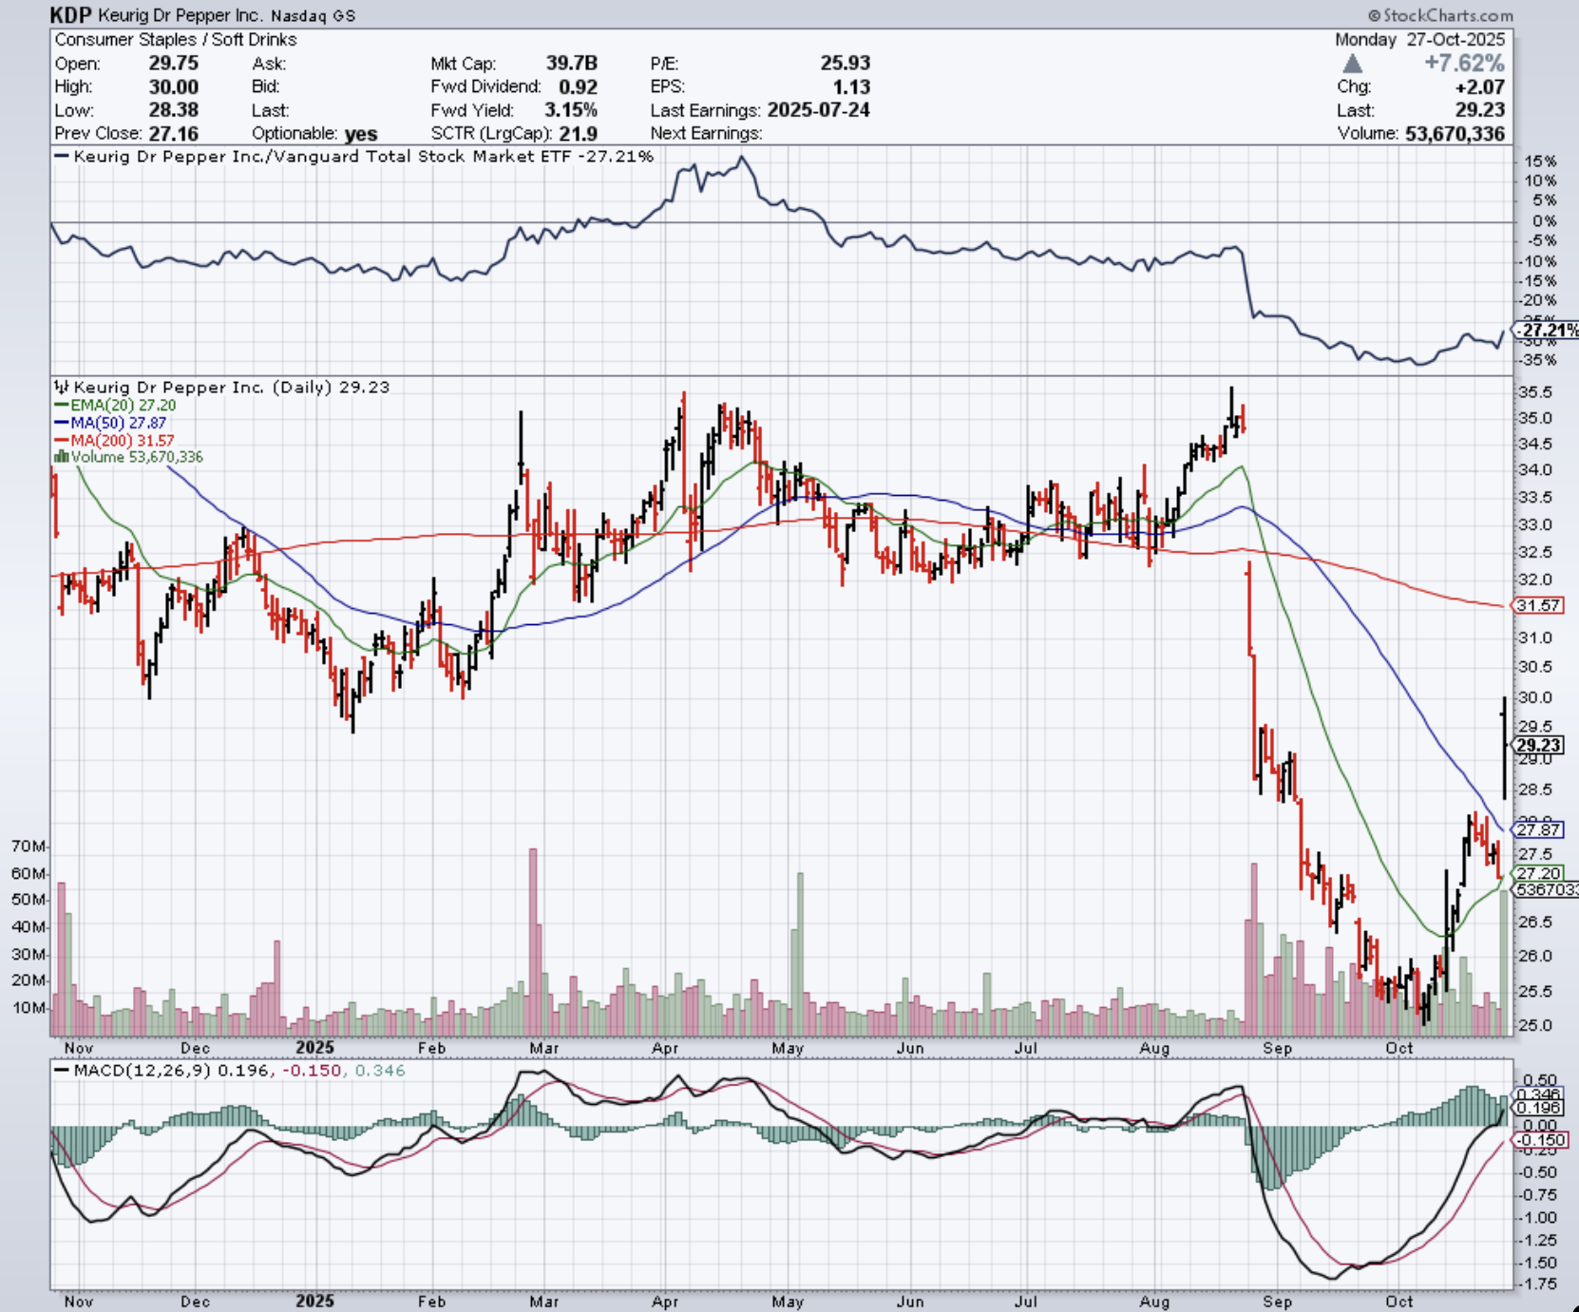This screenshot has width=1579, height=1312.
Task: Click the Consumer Staples / Soft Drinks sector text
Action: coord(176,40)
